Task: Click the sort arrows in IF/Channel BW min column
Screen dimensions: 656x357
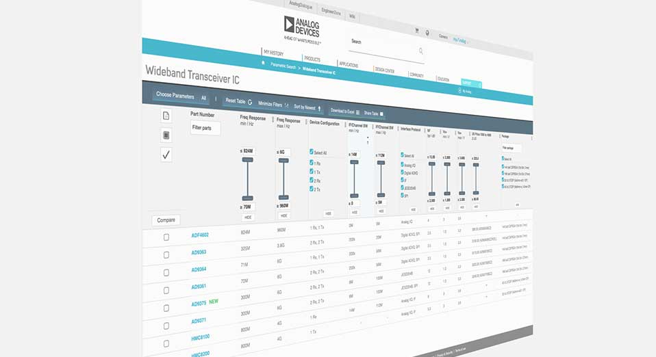Action: (x=368, y=140)
